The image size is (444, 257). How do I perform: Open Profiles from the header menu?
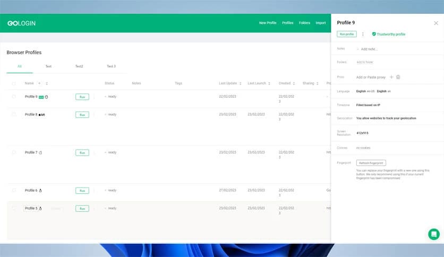coord(288,23)
